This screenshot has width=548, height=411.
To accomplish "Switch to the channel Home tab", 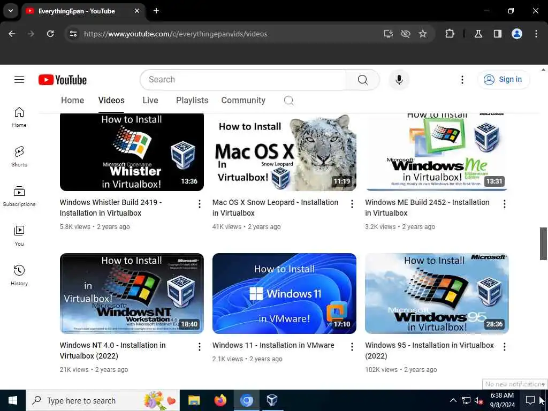I will (x=72, y=100).
